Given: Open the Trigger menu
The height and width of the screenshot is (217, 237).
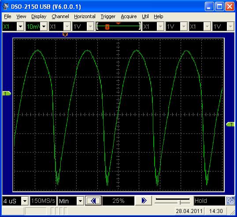Looking at the screenshot, I should pos(108,16).
